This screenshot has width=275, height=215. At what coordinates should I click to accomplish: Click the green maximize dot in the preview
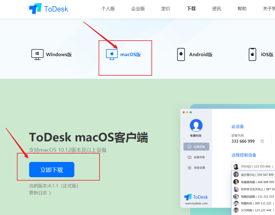tap(191, 112)
